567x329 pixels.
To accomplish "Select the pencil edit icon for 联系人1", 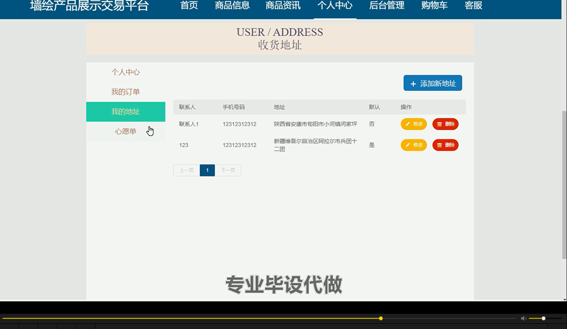I will (x=407, y=124).
